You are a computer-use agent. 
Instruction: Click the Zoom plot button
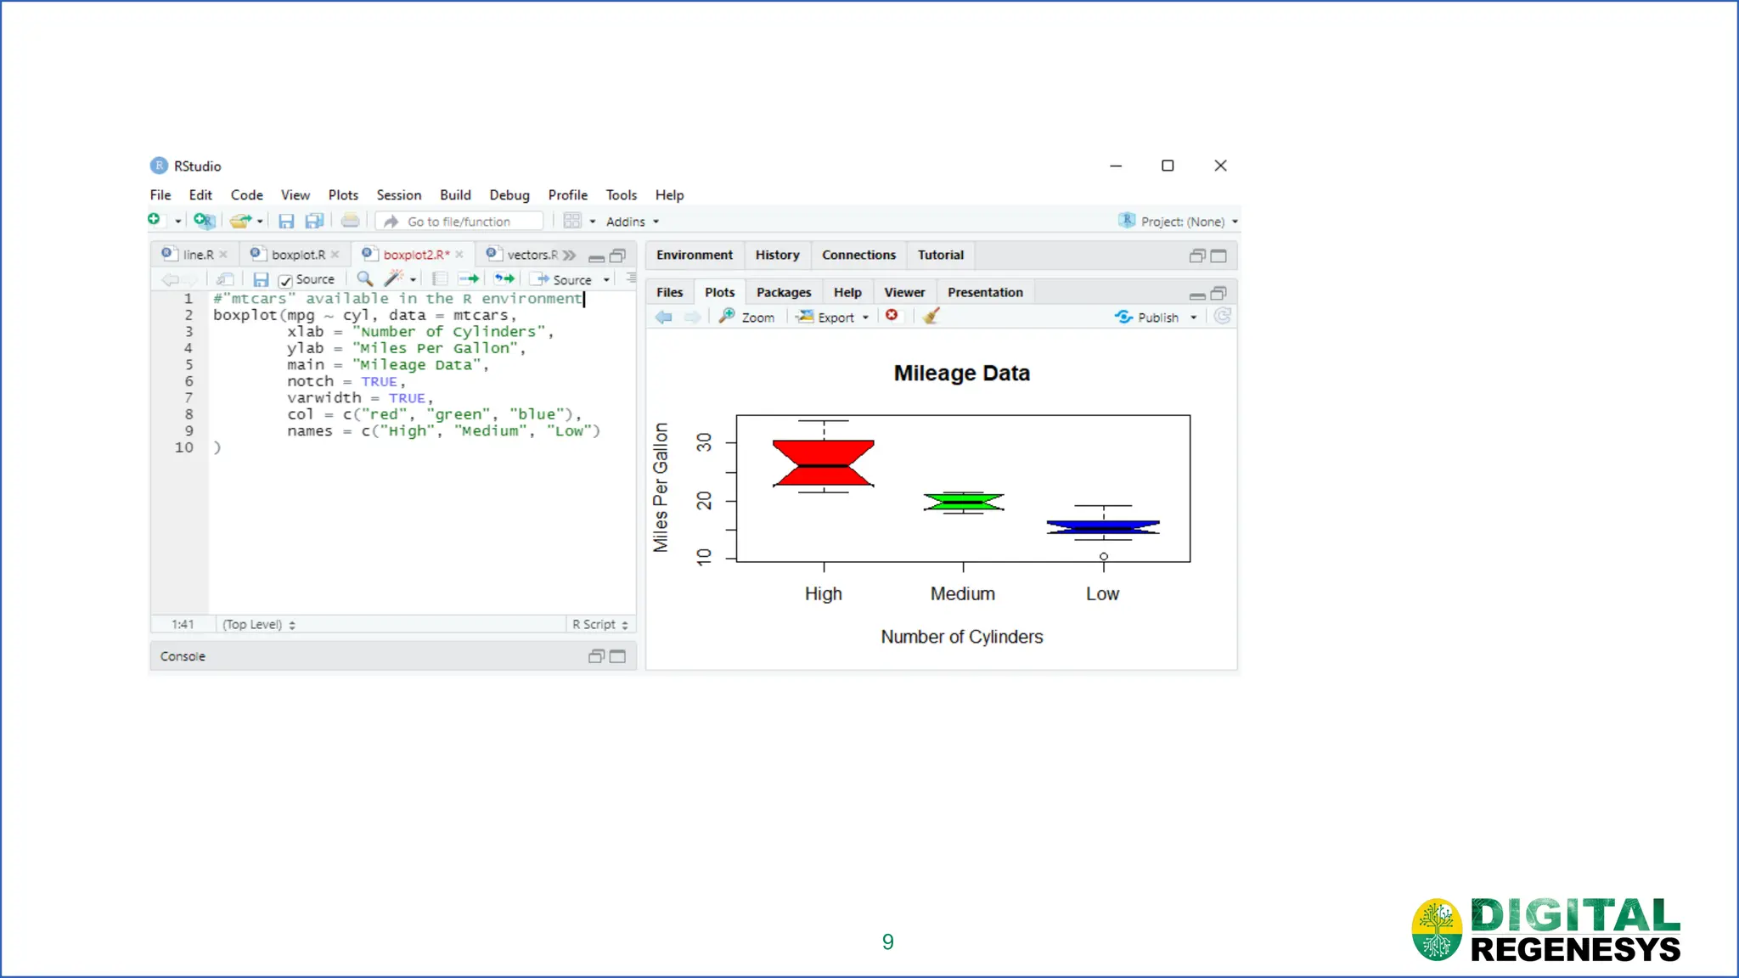pos(747,317)
